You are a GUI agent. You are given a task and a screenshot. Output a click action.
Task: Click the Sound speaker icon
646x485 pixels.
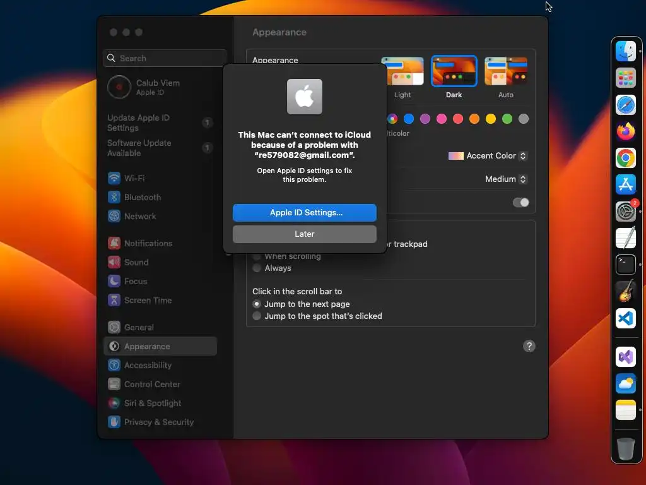[114, 262]
